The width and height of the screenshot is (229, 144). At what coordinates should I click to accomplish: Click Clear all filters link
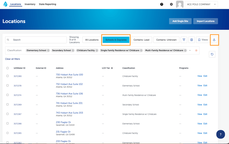(x=12, y=59)
